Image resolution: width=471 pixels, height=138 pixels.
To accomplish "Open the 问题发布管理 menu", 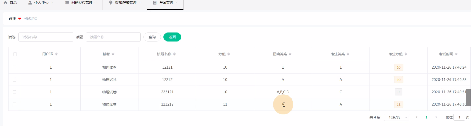I will point(82,2).
